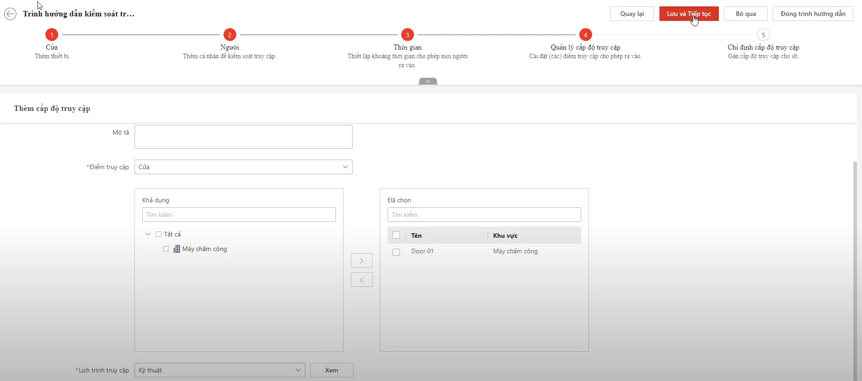Click the Mô tả description text field
This screenshot has width=862, height=381.
click(243, 137)
